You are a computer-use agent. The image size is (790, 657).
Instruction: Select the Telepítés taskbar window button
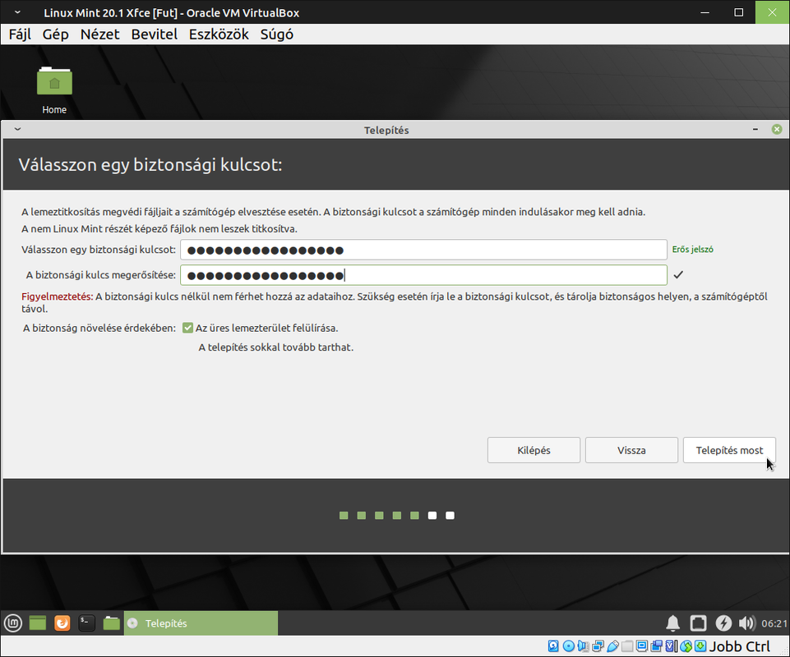pyautogui.click(x=201, y=623)
